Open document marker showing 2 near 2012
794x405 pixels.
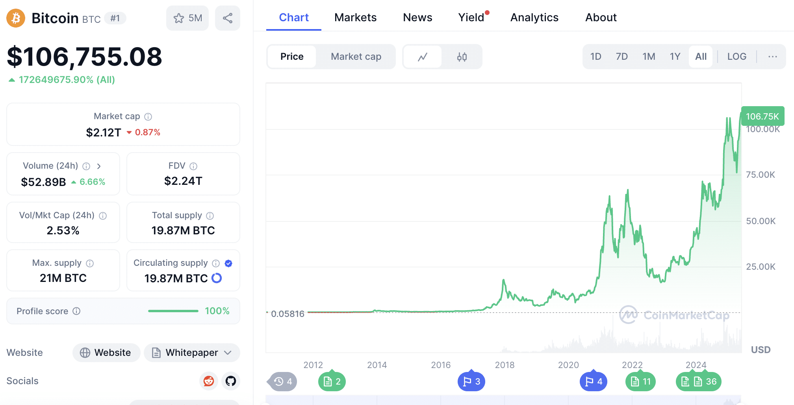point(332,381)
